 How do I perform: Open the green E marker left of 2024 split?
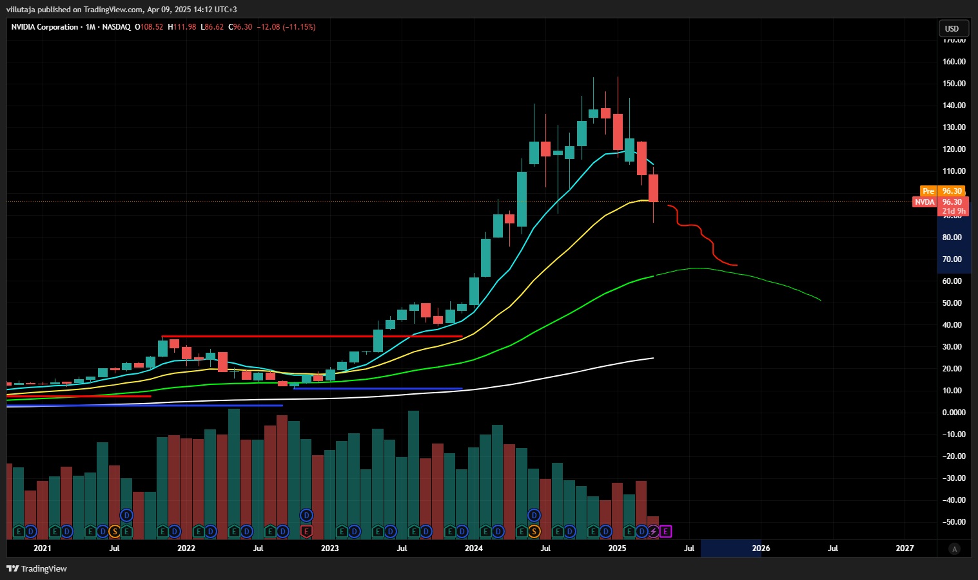point(522,531)
